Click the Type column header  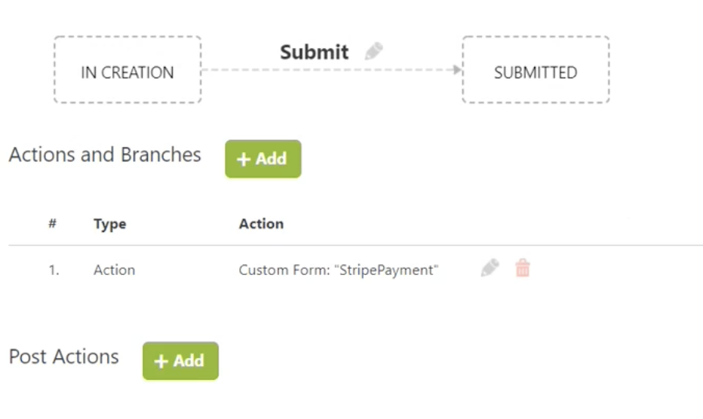(110, 224)
